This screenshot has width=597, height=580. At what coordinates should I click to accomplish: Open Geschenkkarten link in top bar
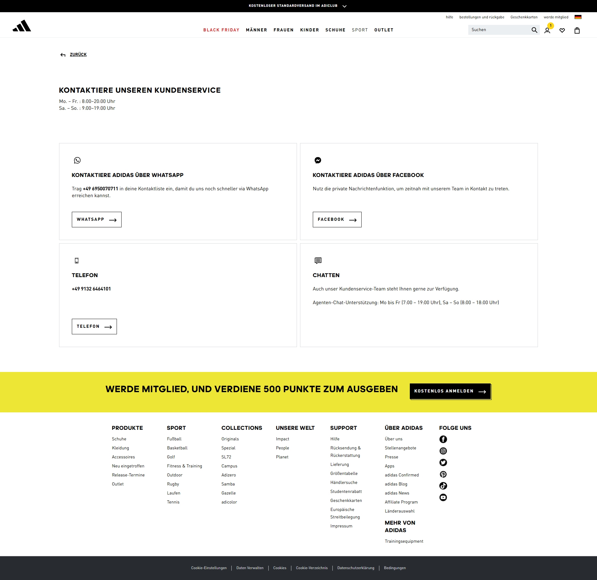click(x=524, y=17)
